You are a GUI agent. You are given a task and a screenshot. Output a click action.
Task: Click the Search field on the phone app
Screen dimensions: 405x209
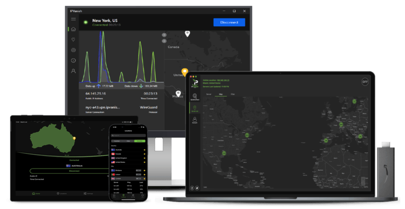tap(128, 135)
